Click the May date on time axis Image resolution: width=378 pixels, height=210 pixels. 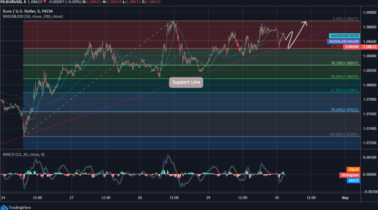(x=345, y=198)
